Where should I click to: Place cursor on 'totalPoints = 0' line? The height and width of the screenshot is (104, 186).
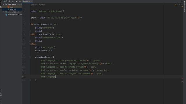(44, 51)
